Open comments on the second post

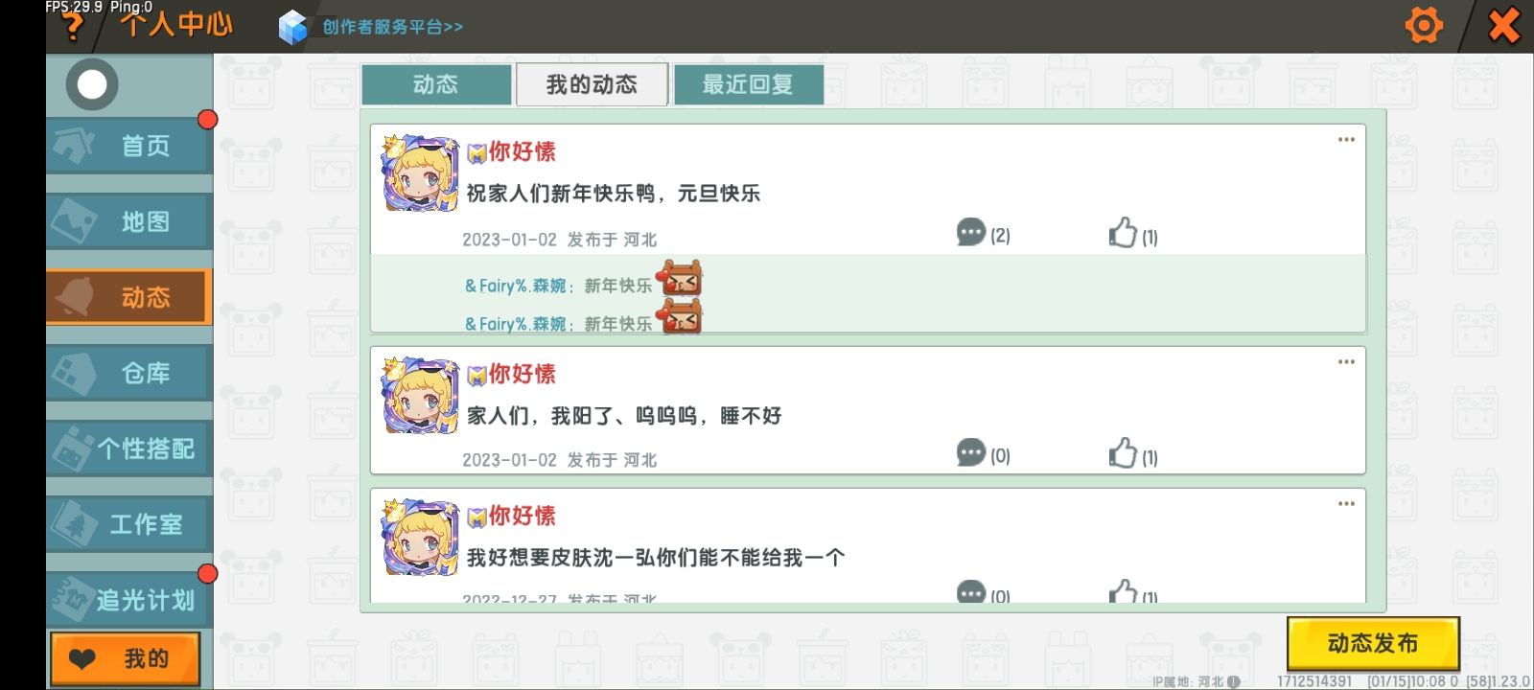click(x=971, y=452)
